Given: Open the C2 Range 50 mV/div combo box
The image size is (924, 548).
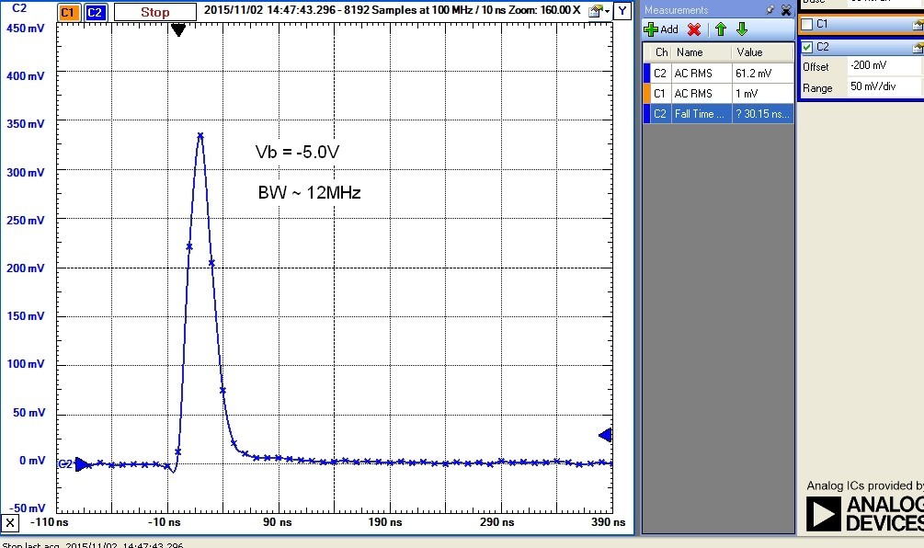Looking at the screenshot, I should [873, 87].
